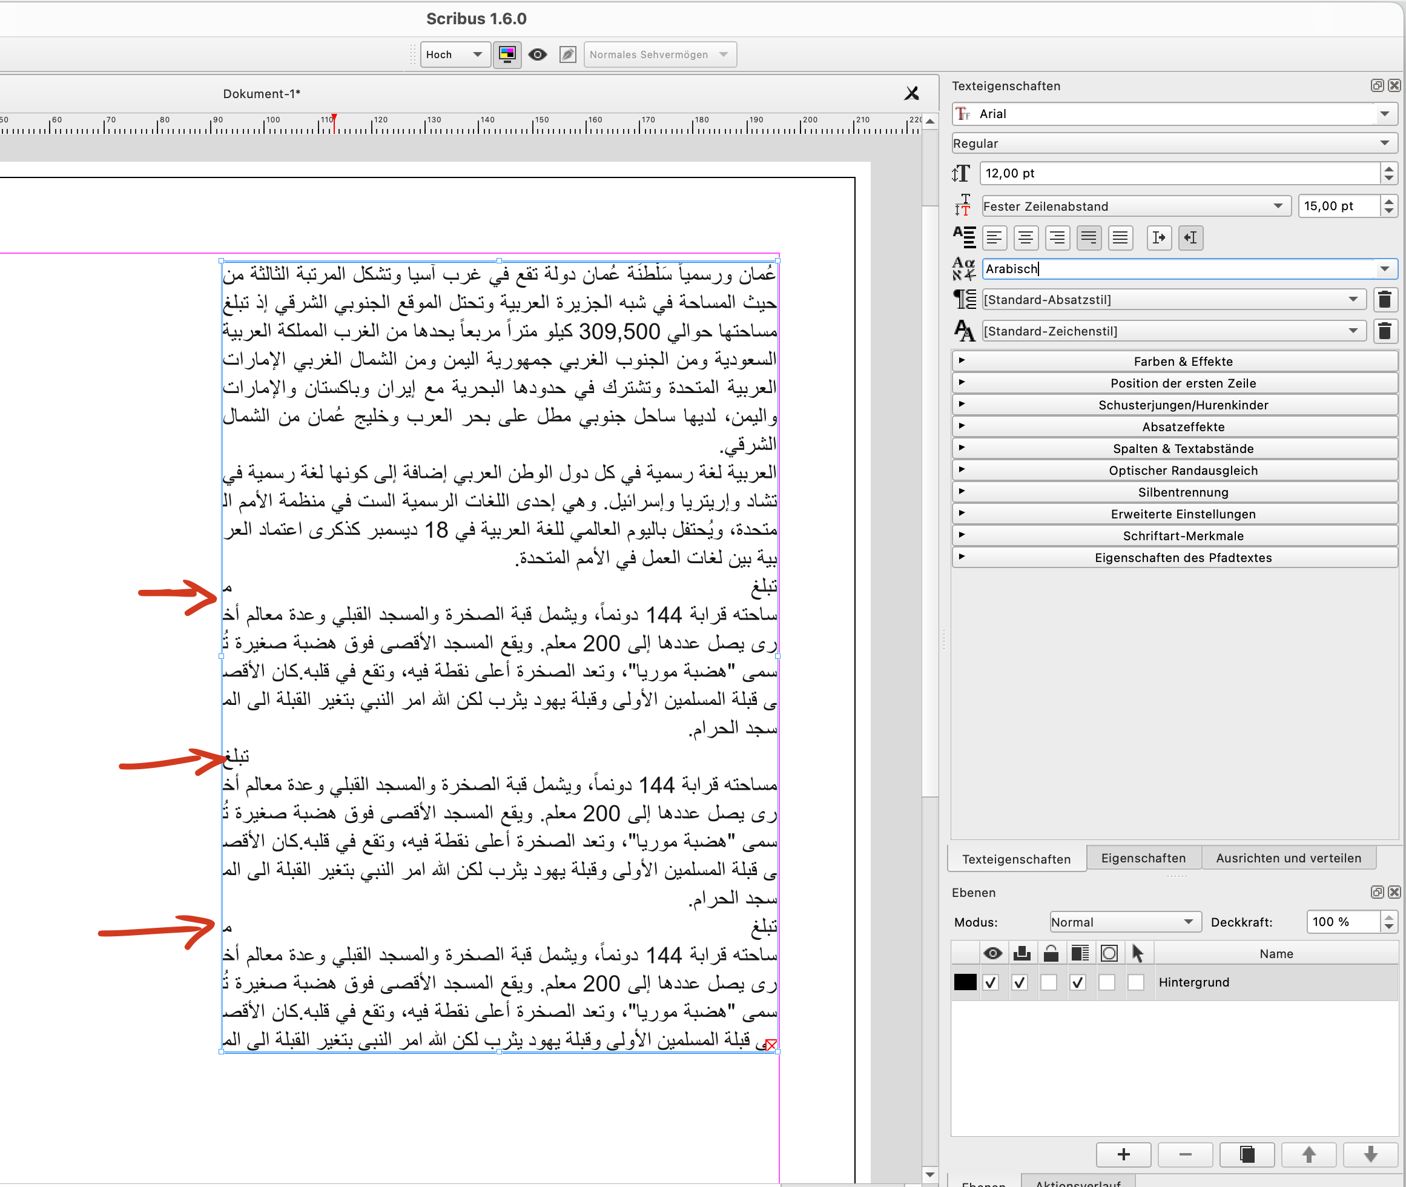Click the preview mode eye icon
Screen dimensions: 1406x1187
coord(538,55)
